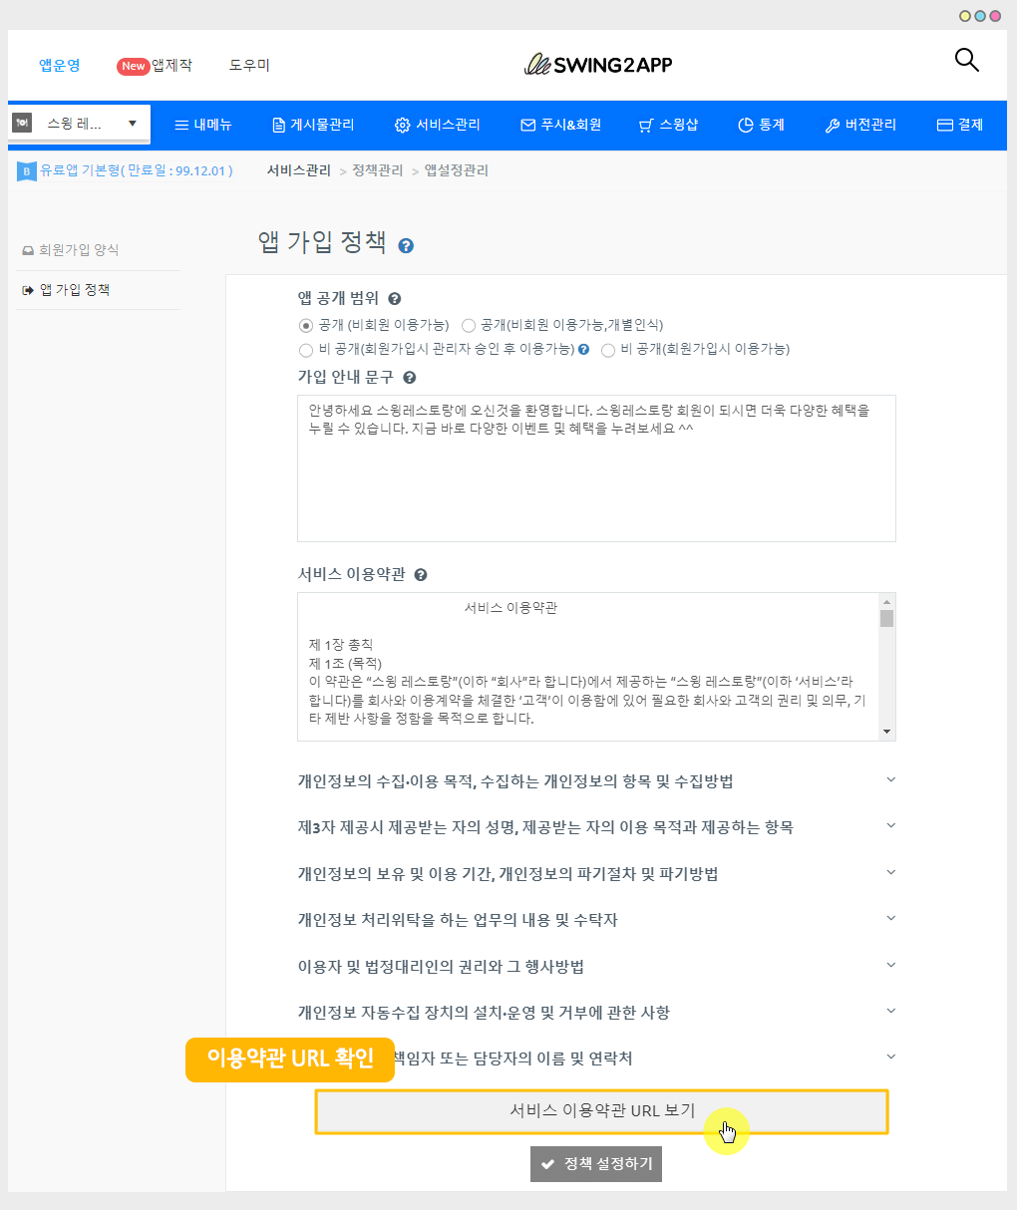Open the 스윙 레... app selector dropdown
1017x1210 pixels.
(x=79, y=124)
